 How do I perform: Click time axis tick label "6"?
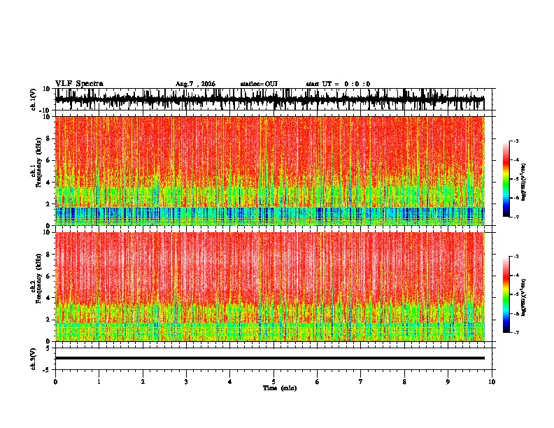[318, 382]
